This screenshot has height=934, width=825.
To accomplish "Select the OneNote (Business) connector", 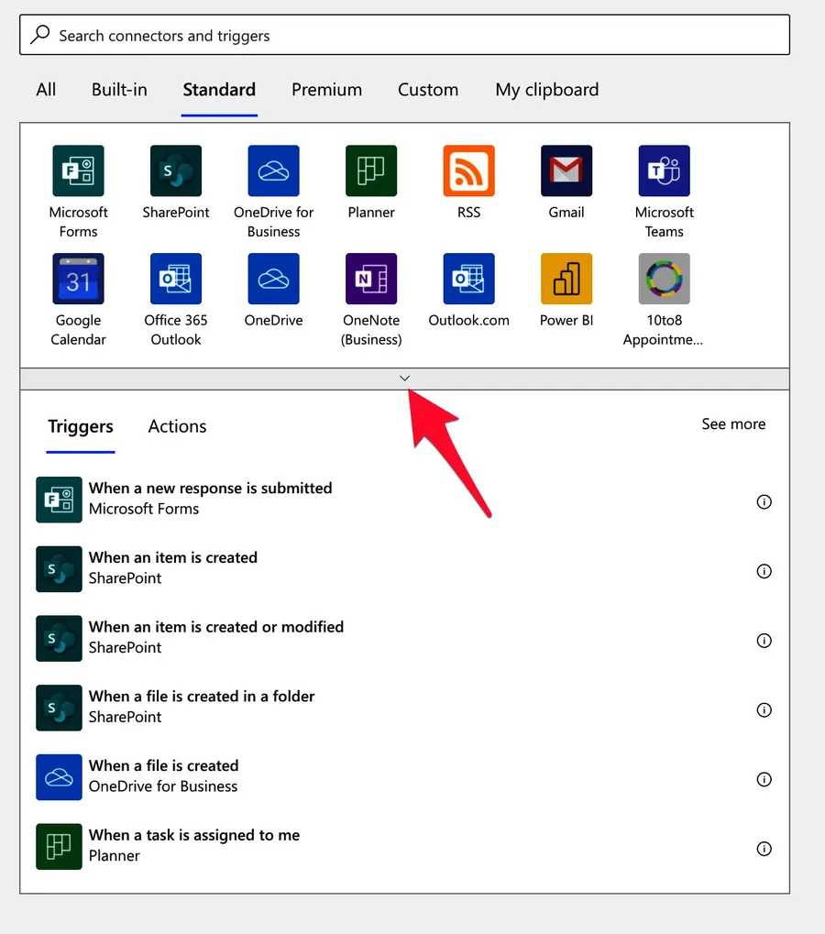I will pyautogui.click(x=370, y=279).
